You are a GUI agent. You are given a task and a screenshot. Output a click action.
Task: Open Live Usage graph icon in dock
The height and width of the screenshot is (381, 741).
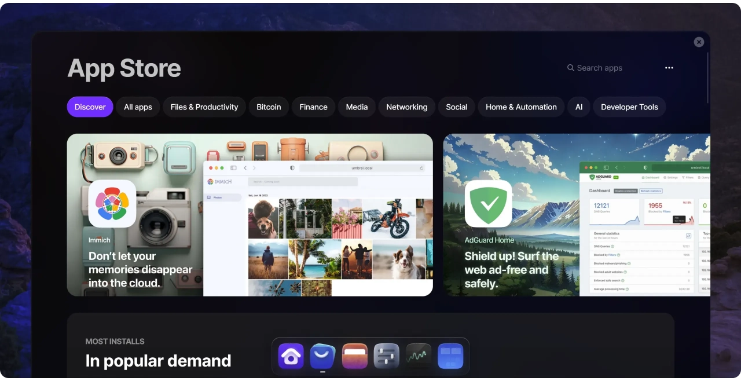pos(418,356)
